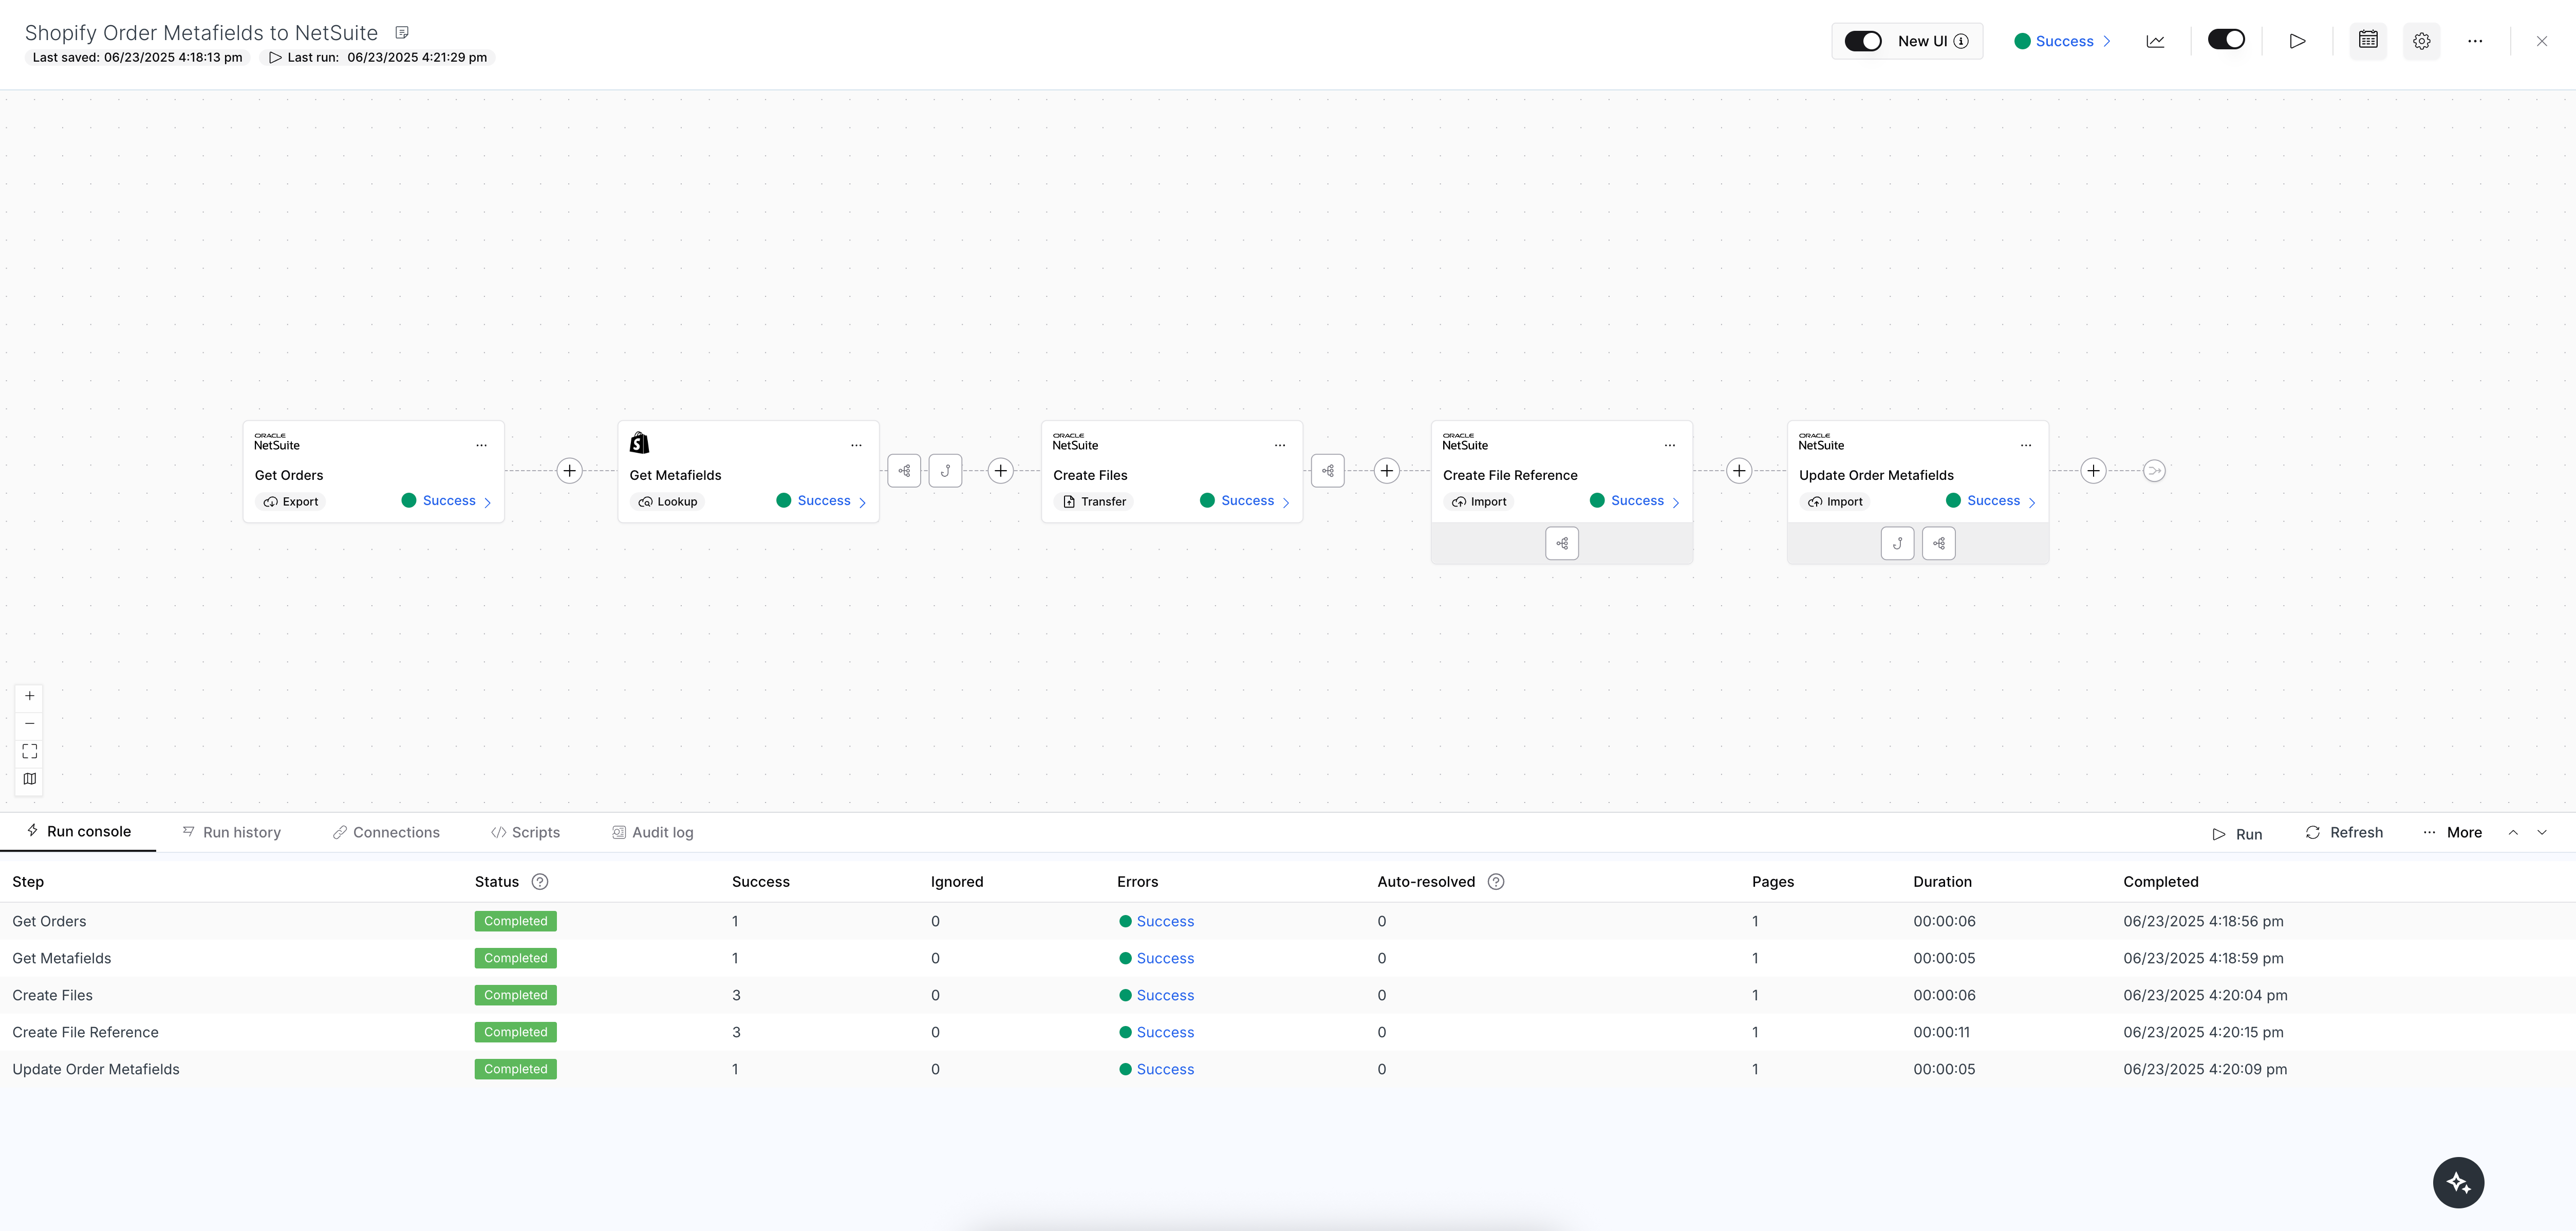Close the flow builder
The height and width of the screenshot is (1231, 2576).
click(2541, 41)
